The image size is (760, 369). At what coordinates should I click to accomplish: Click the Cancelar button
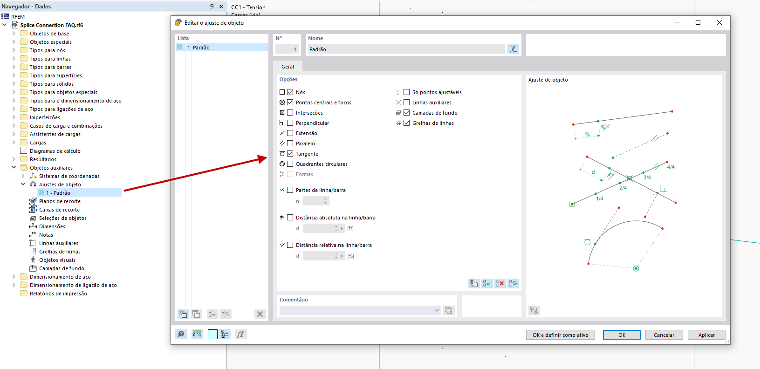click(664, 335)
